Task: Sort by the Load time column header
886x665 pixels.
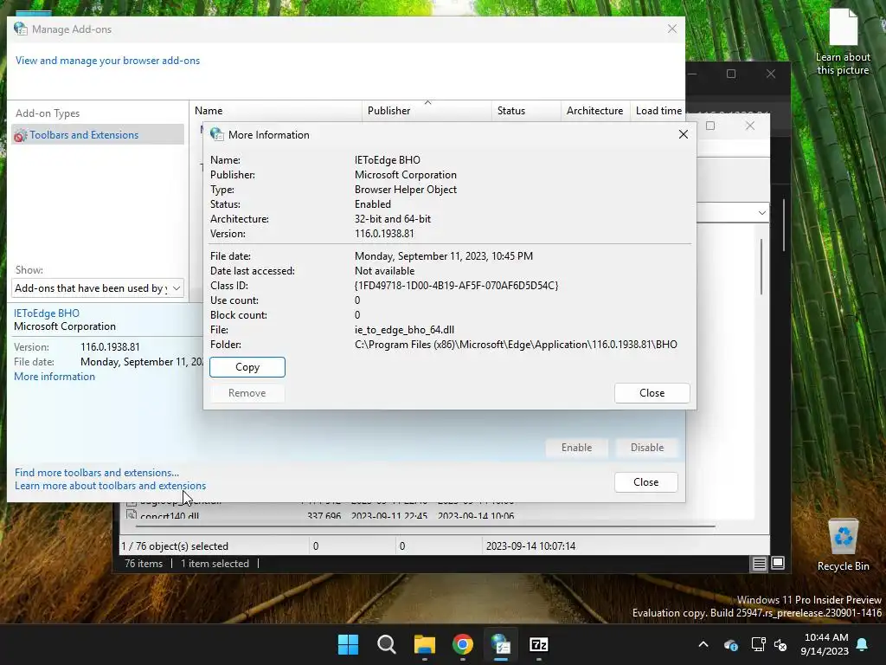Action: coord(658,111)
